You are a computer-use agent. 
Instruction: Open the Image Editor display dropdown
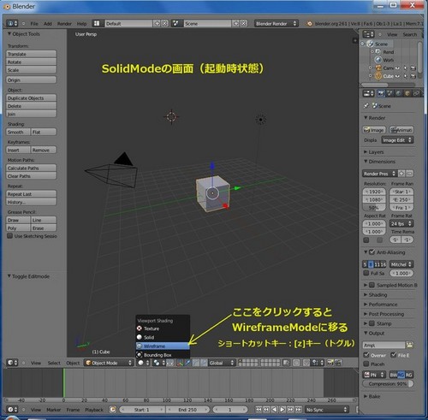tap(397, 140)
